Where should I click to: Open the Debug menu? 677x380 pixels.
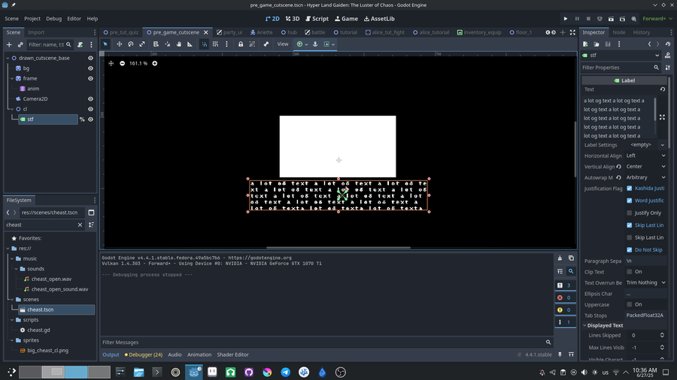[x=54, y=19]
